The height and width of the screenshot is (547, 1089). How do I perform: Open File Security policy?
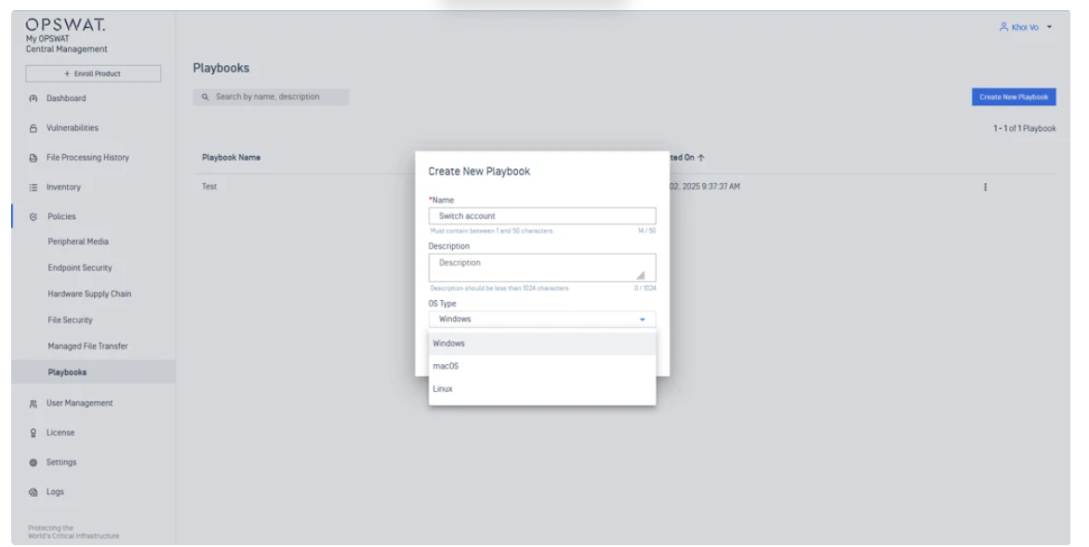tap(70, 320)
